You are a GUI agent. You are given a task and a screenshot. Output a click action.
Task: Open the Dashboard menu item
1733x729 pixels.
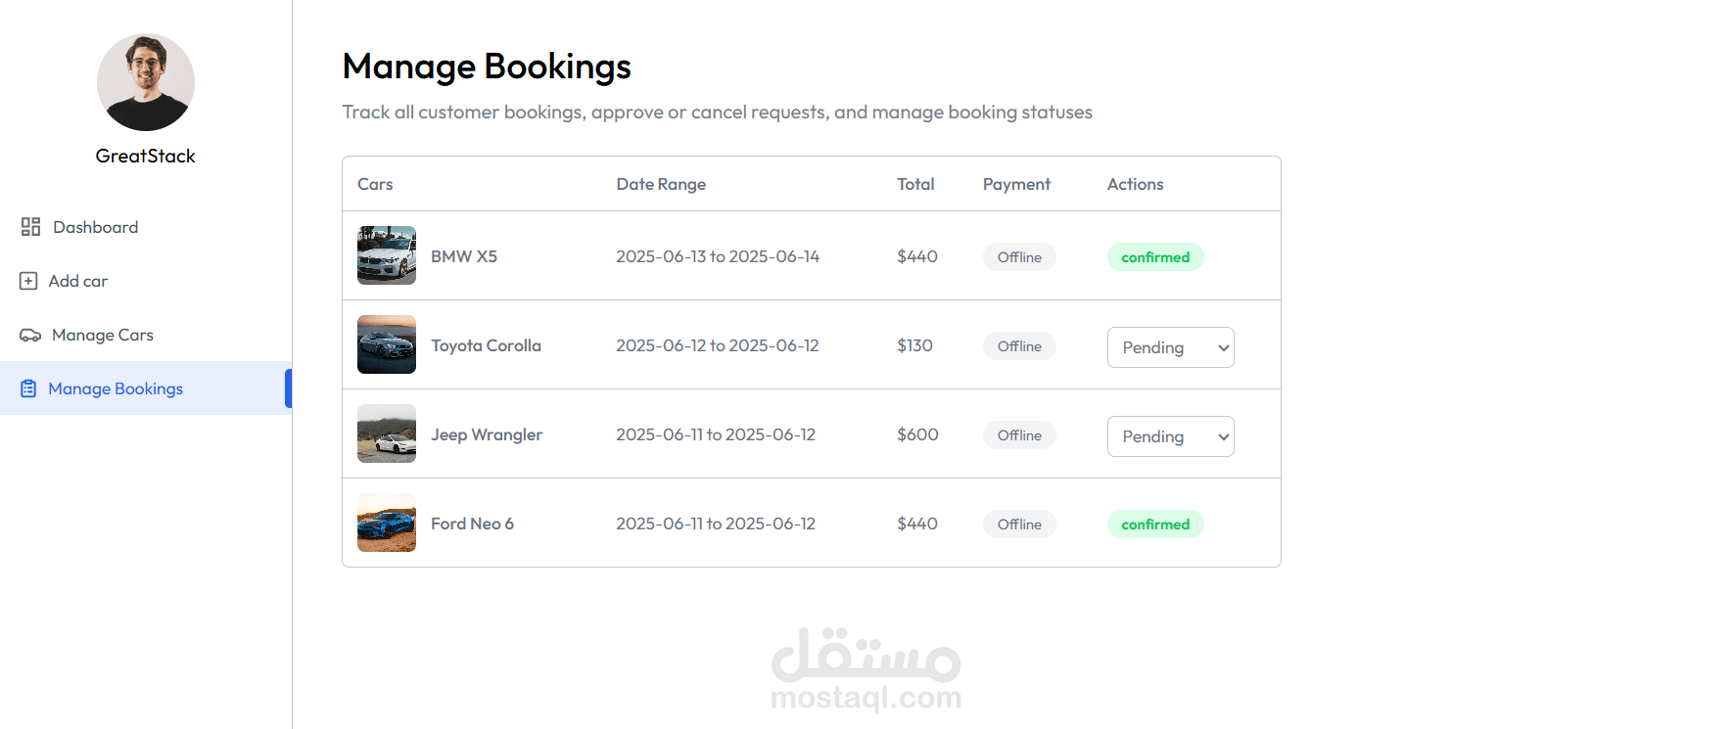tap(95, 227)
